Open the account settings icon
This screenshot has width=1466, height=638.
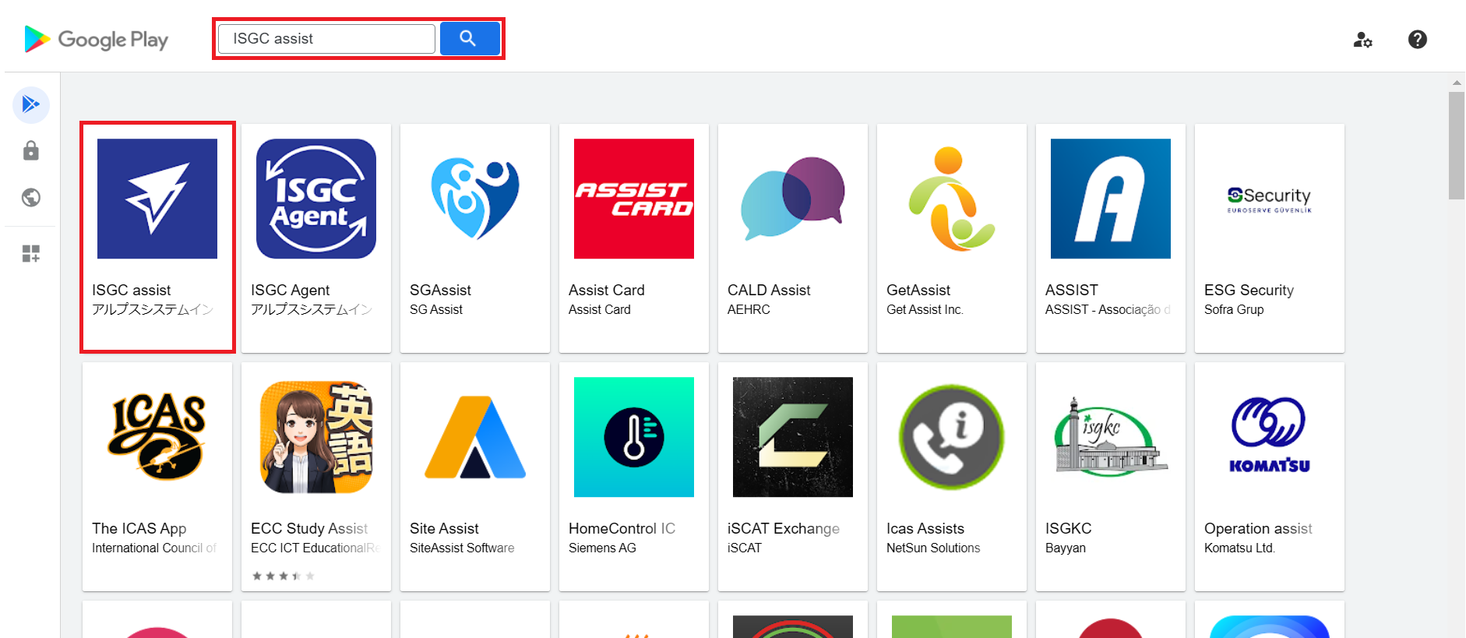(x=1362, y=40)
